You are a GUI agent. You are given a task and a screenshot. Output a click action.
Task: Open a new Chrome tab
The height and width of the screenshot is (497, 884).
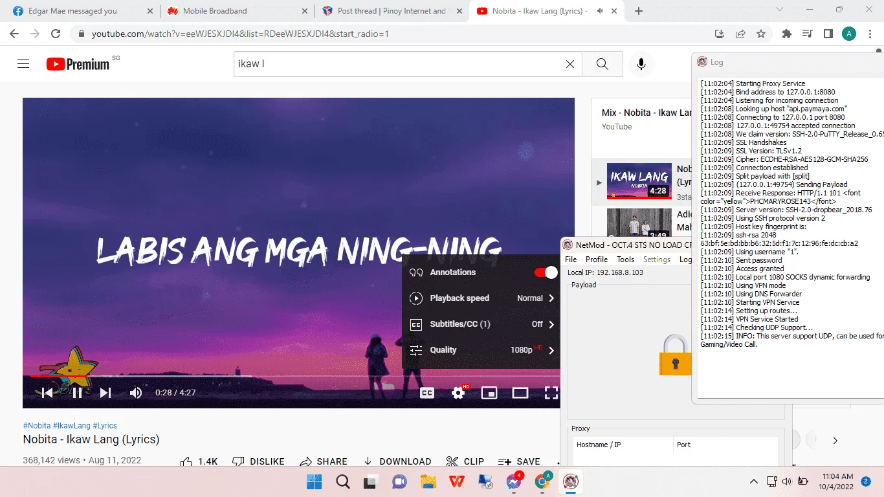(639, 11)
